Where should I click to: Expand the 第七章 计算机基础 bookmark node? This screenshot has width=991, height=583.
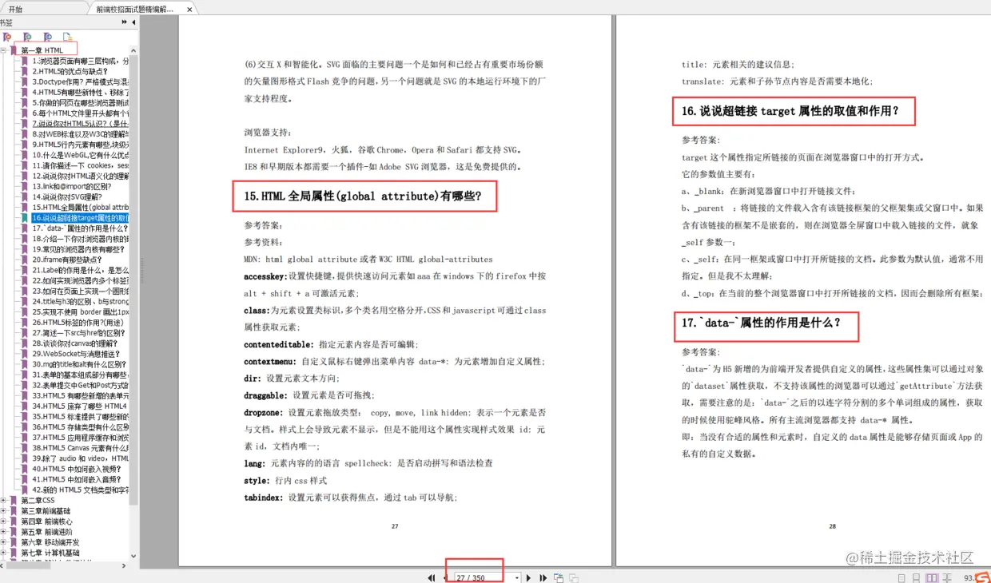pyautogui.click(x=4, y=553)
